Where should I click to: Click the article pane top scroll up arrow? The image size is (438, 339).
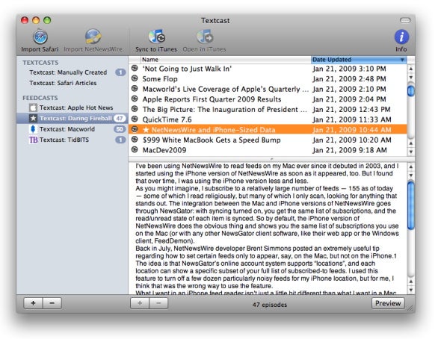[411, 167]
